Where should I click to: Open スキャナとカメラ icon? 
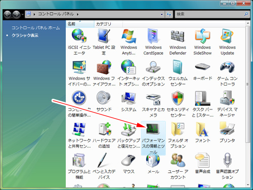(153, 99)
